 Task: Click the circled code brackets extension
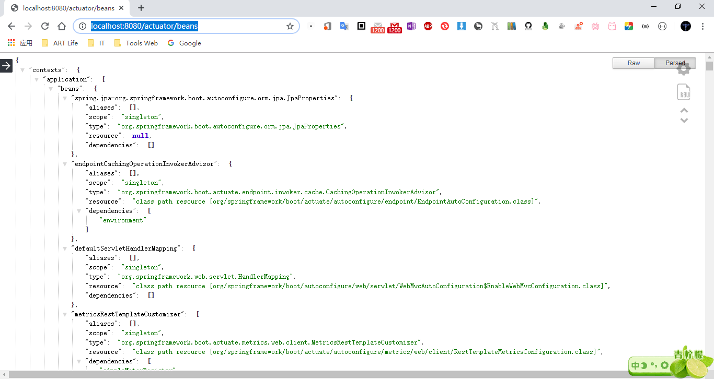click(662, 26)
